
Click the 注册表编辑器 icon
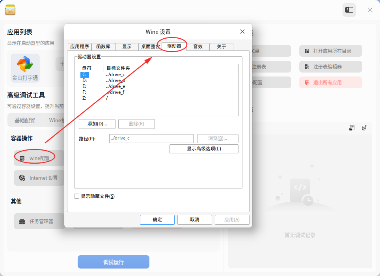point(307,67)
